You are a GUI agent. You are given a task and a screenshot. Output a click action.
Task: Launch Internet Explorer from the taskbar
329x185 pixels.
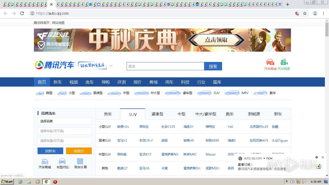pos(20,182)
